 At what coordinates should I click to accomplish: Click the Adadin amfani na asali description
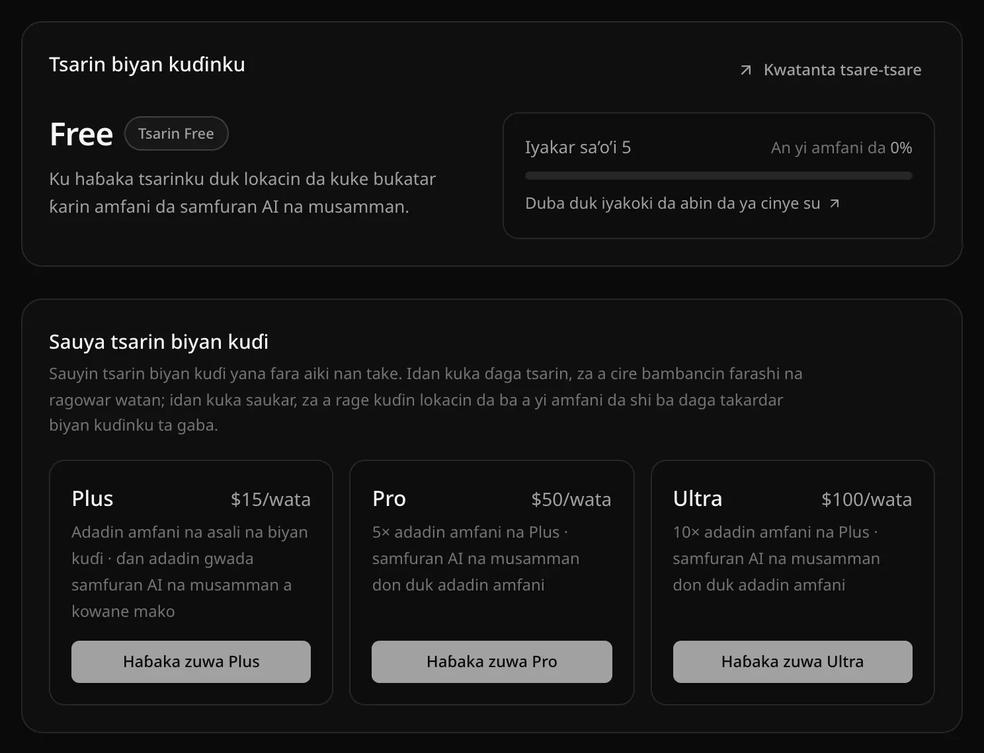click(190, 572)
